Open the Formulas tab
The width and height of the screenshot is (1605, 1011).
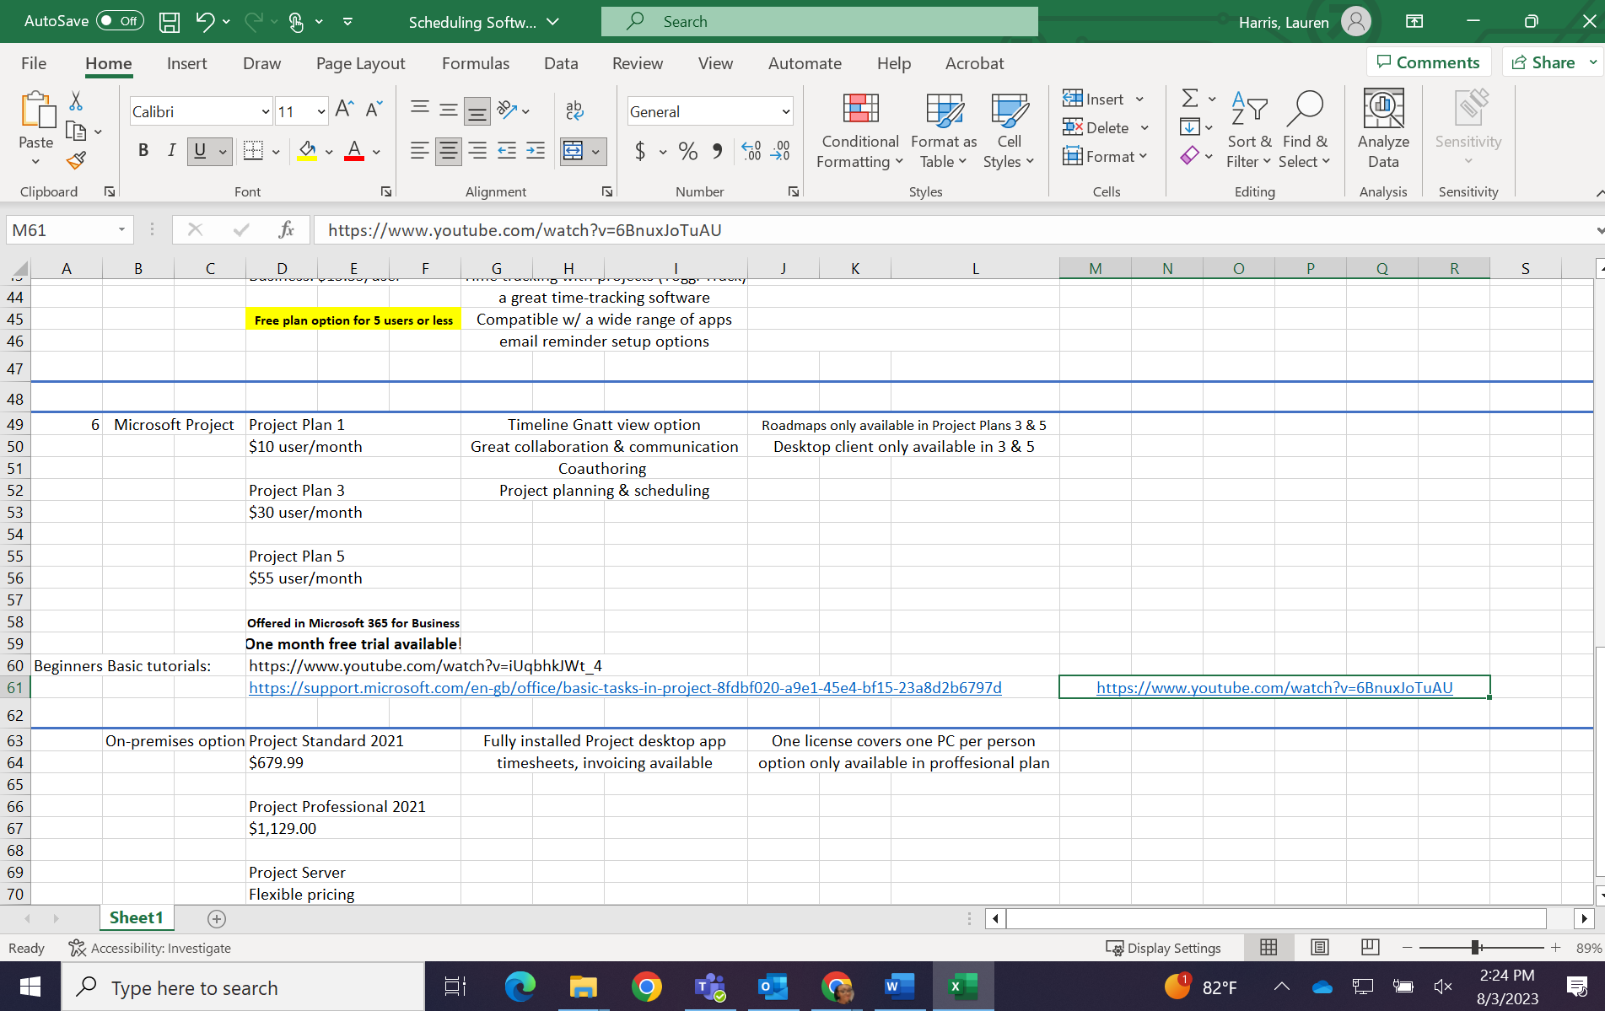pyautogui.click(x=476, y=63)
